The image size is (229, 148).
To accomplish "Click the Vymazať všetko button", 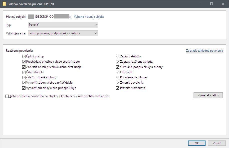I will coord(208,95).
